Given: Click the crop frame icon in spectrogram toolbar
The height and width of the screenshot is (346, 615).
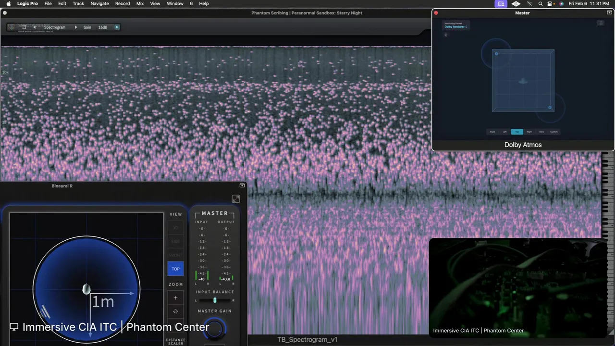Looking at the screenshot, I should [x=24, y=27].
